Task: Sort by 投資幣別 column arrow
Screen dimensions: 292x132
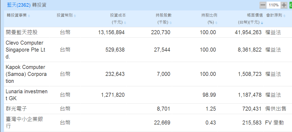Action: (x=75, y=16)
